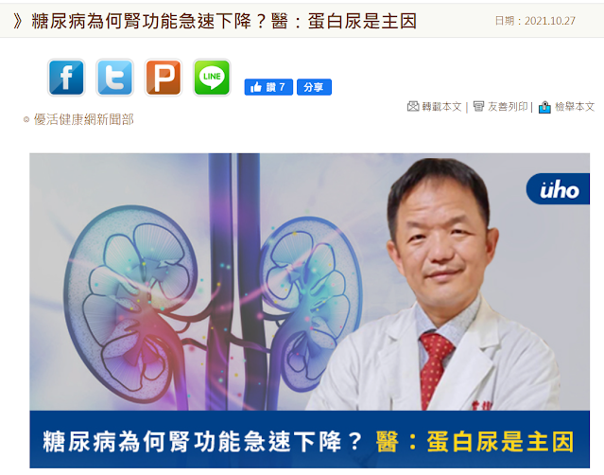Share article on Plurk icon

(x=164, y=78)
